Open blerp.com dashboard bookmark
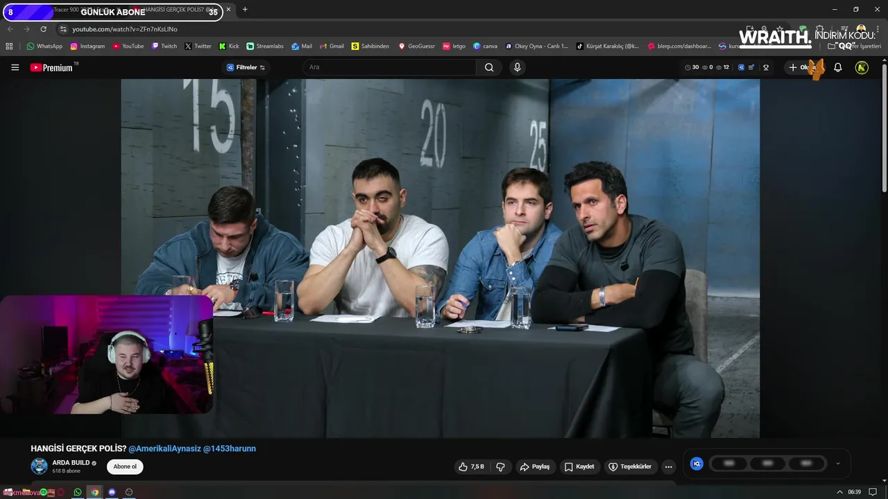 point(679,46)
